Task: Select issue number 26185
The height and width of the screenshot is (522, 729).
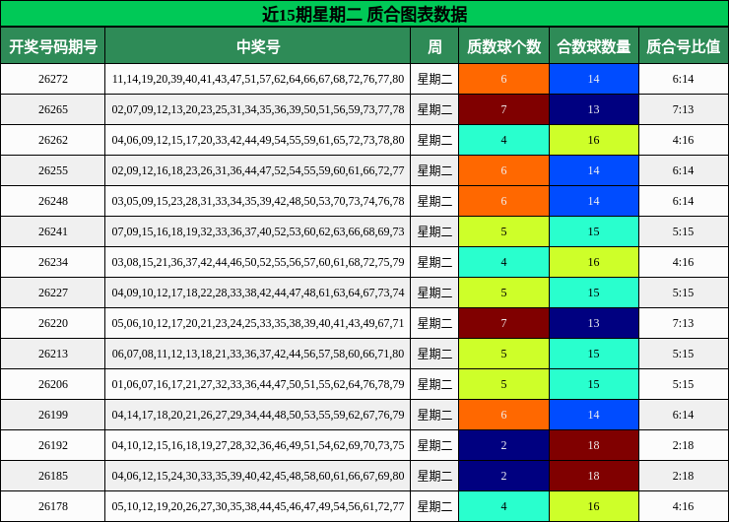Action: (53, 476)
